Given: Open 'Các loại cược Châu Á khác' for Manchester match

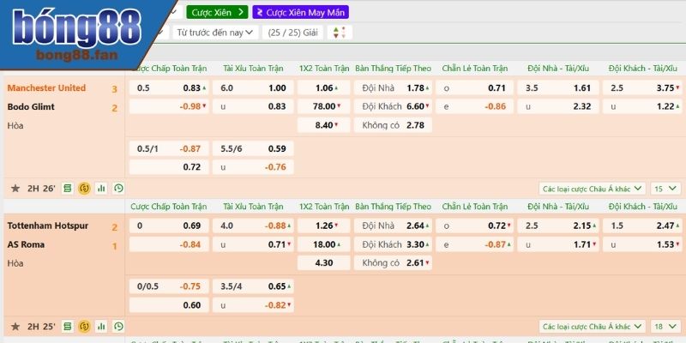Looking at the screenshot, I should tap(593, 188).
